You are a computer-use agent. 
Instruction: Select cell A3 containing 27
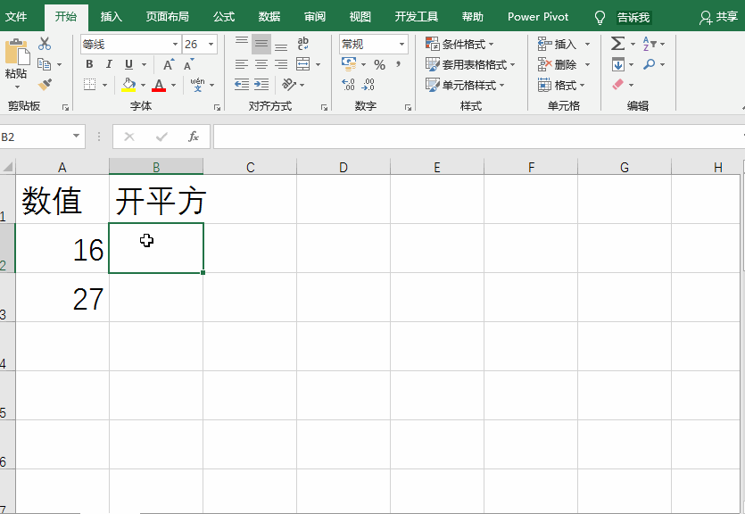click(x=62, y=298)
